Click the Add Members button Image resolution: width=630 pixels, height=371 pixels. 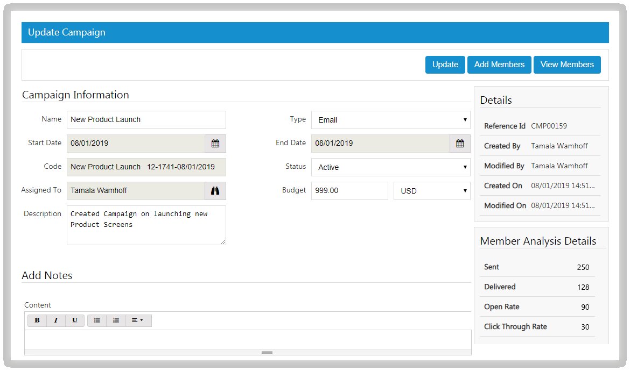(x=499, y=65)
